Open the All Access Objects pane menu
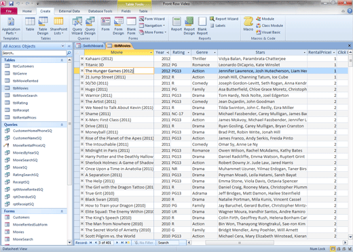353x252 pixels. pos(62,46)
